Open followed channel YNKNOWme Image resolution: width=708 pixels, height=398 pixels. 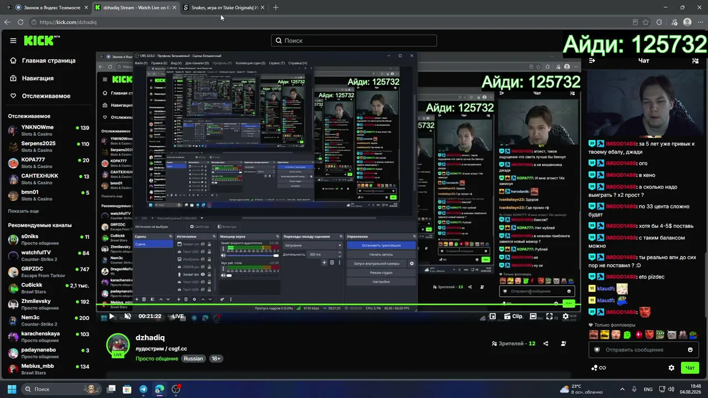tap(48, 130)
